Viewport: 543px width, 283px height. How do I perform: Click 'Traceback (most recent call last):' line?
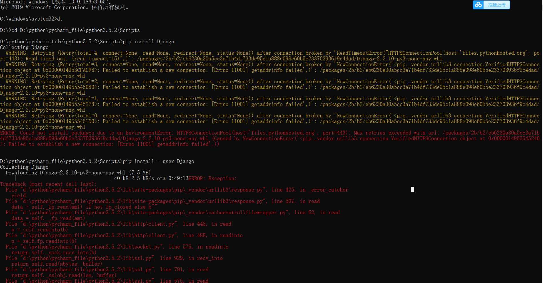pyautogui.click(x=49, y=184)
